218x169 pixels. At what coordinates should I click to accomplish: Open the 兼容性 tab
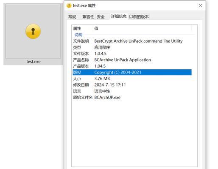click(x=88, y=17)
